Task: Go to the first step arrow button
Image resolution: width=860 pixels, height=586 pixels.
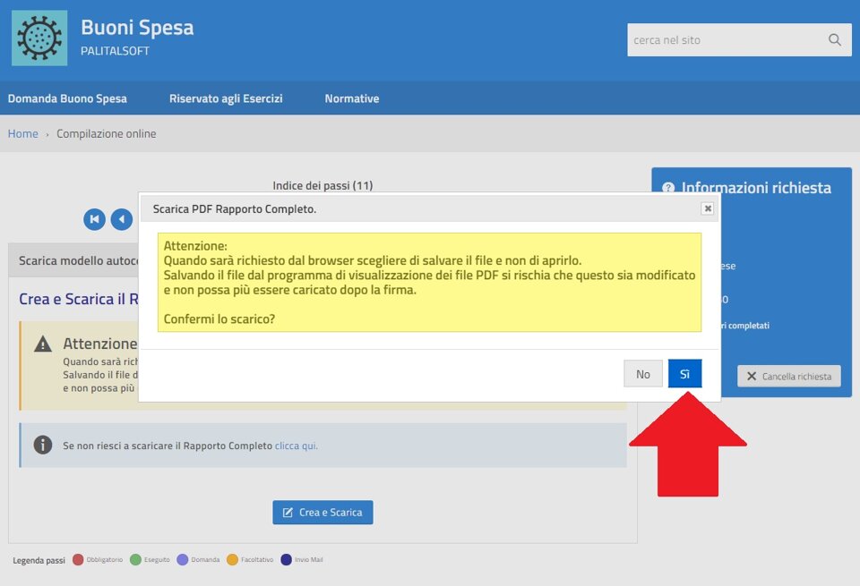Action: tap(94, 219)
